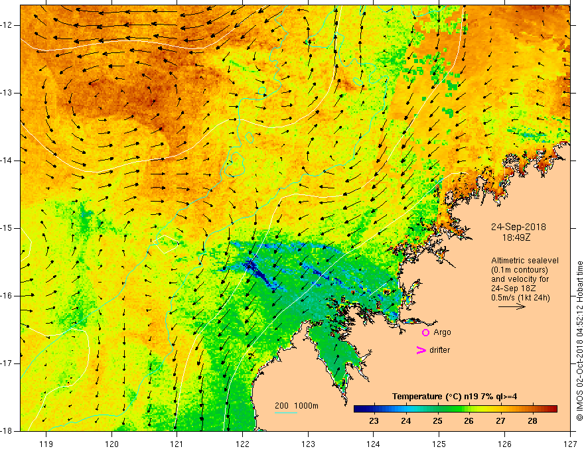584x451 pixels.
Task: Click the longitude axis label '123'
Action: [308, 444]
